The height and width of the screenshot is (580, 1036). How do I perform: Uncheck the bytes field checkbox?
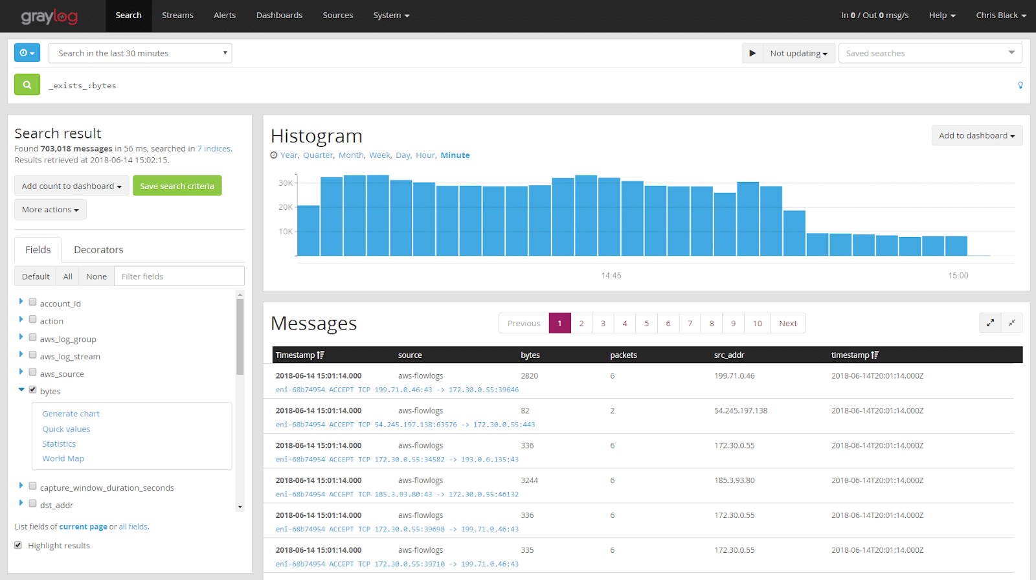32,390
